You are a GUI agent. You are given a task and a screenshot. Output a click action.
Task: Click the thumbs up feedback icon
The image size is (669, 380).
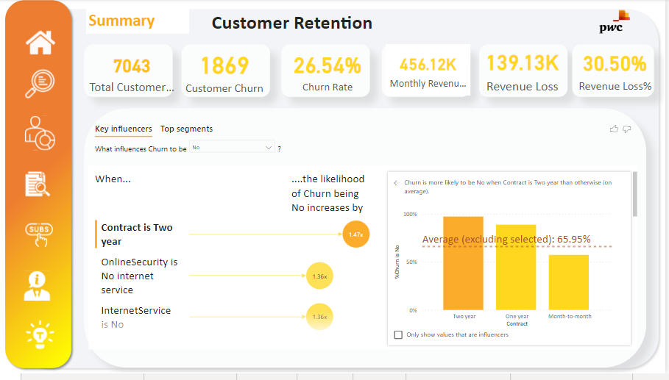pos(614,129)
